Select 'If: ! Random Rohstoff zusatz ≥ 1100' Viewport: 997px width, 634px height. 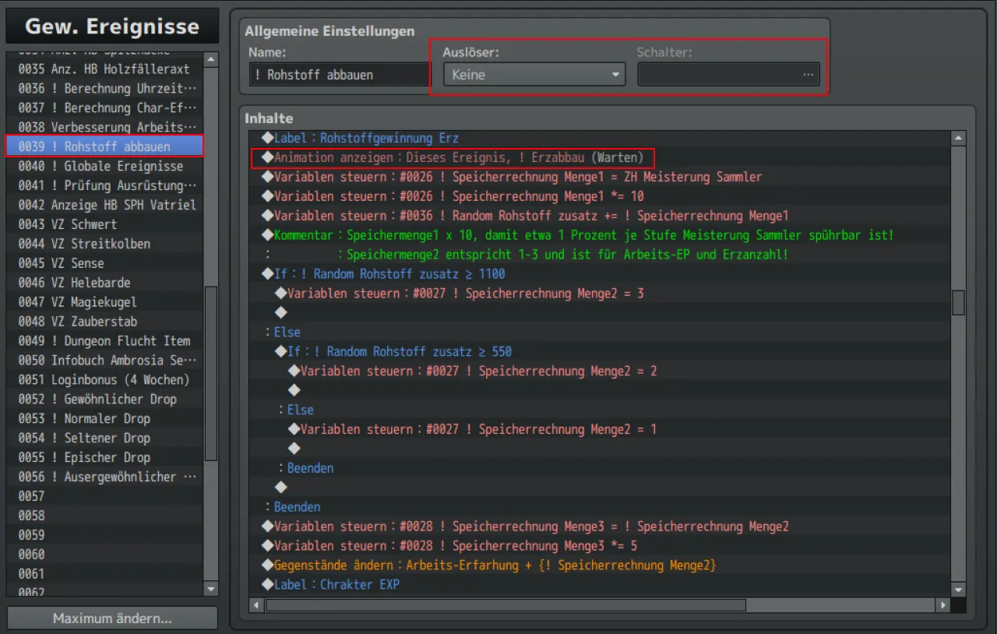[x=600, y=274]
